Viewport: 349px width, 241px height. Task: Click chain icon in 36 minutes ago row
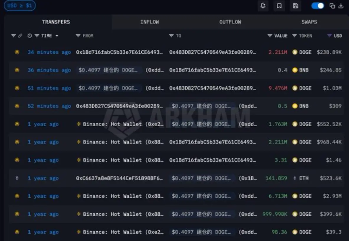point(17,70)
